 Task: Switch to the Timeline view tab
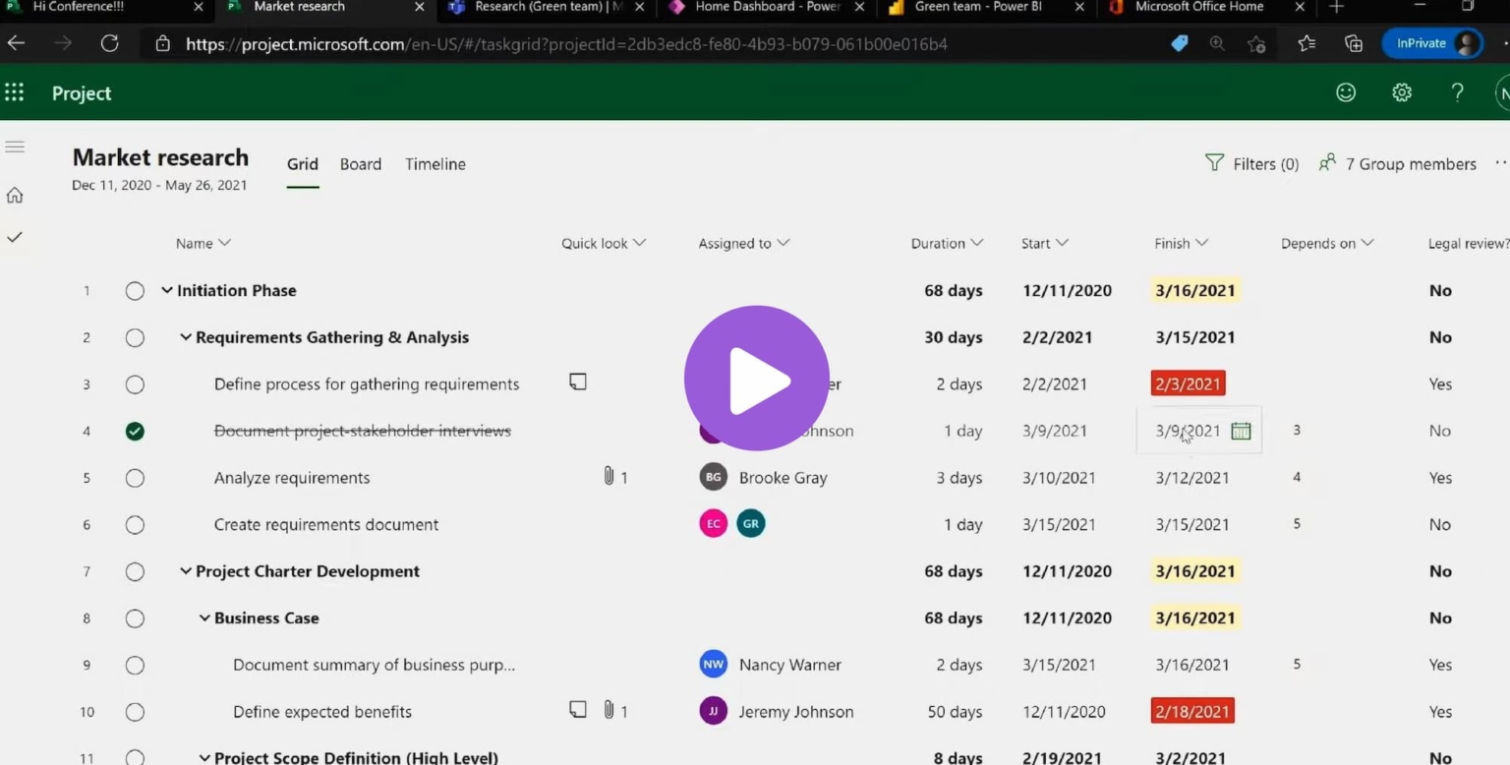435,164
